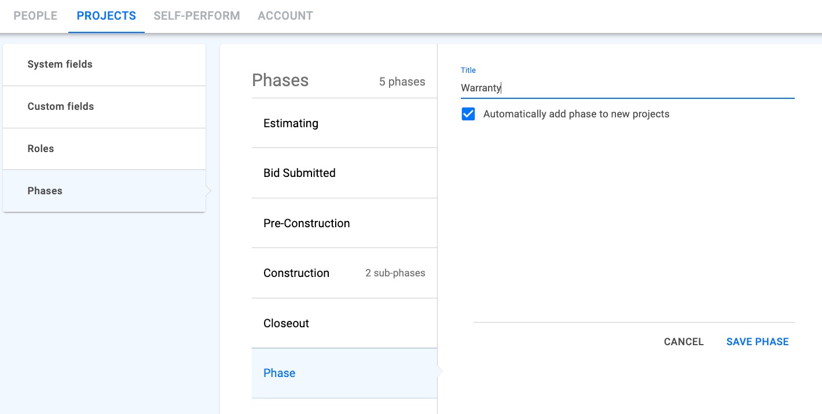Uncheck Automatically add phase to new projects
The image size is (822, 414).
pos(468,114)
